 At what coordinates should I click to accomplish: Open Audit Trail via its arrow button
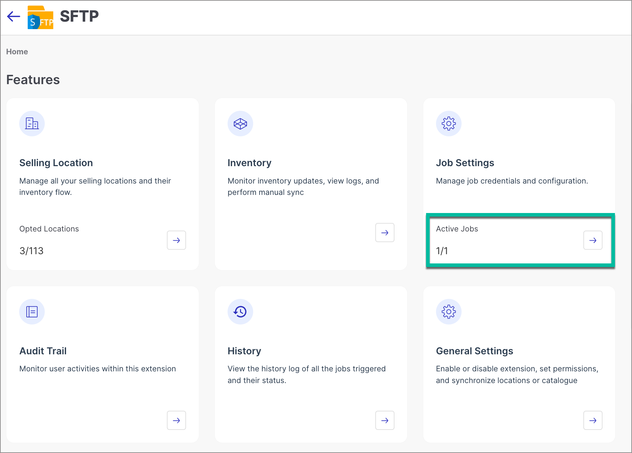click(x=176, y=420)
